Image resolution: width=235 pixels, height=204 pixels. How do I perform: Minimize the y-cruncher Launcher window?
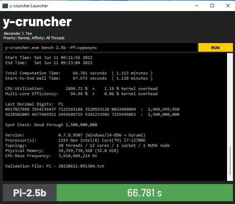click(x=197, y=6)
